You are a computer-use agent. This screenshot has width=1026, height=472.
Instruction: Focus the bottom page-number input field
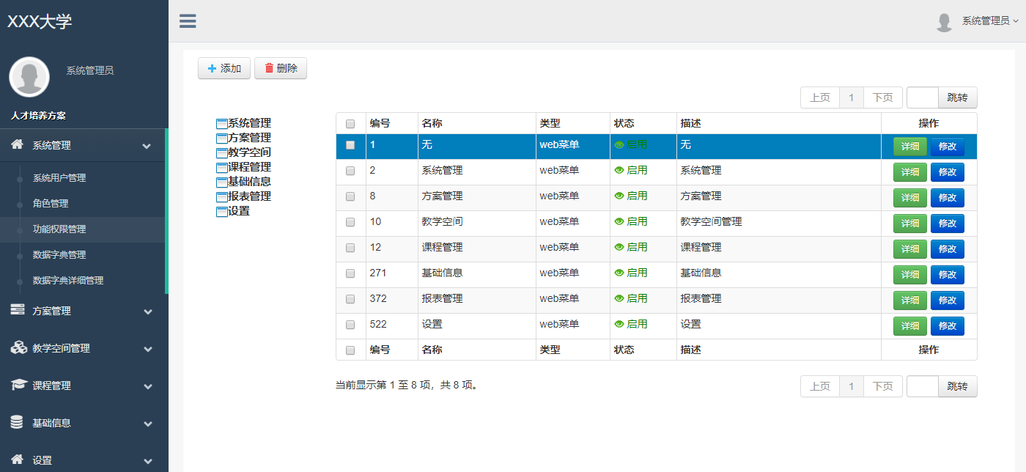pyautogui.click(x=923, y=386)
